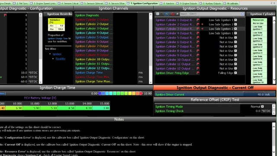Open Cylinder 6 Not in Use dropdown
Screen dimensions: 277x156
(x=235, y=42)
